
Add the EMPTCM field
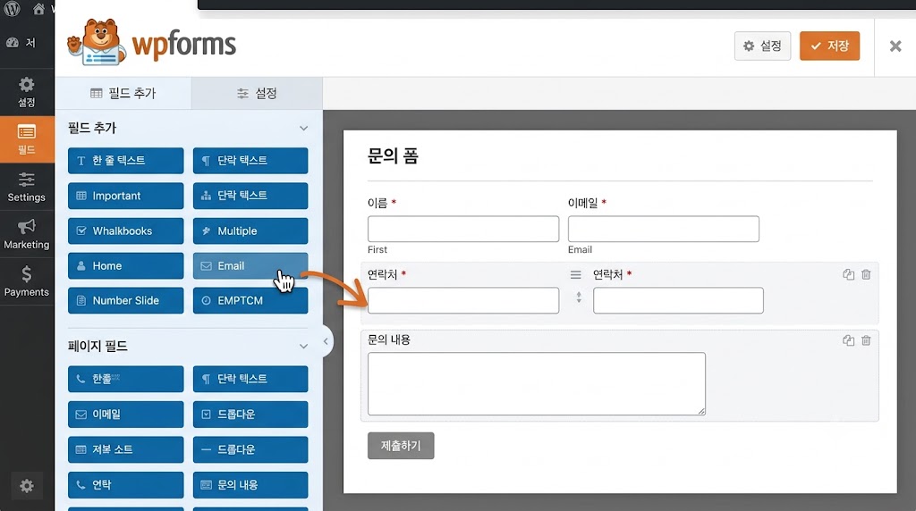(250, 300)
